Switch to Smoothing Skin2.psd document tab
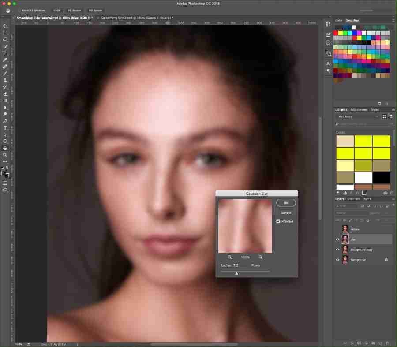This screenshot has width=397, height=347. (137, 18)
